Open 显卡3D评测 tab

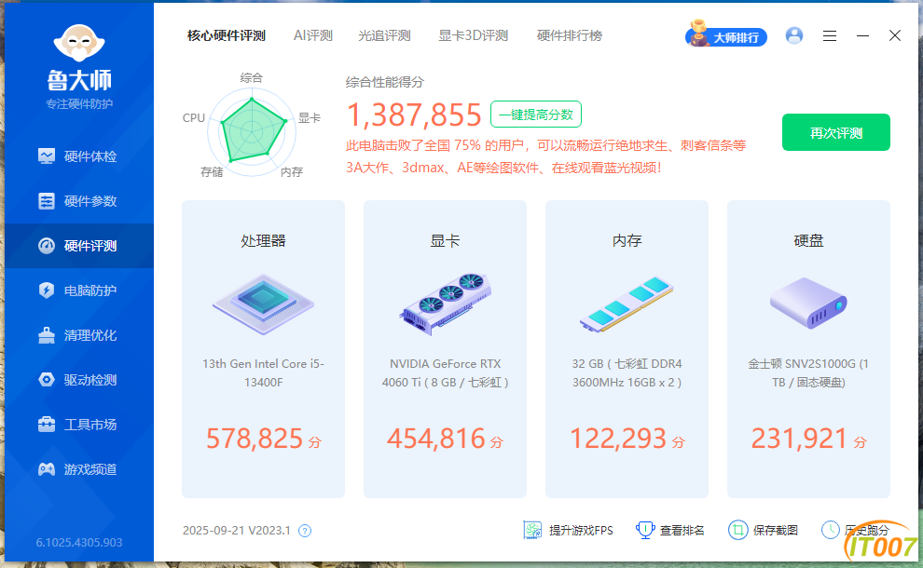pos(474,36)
